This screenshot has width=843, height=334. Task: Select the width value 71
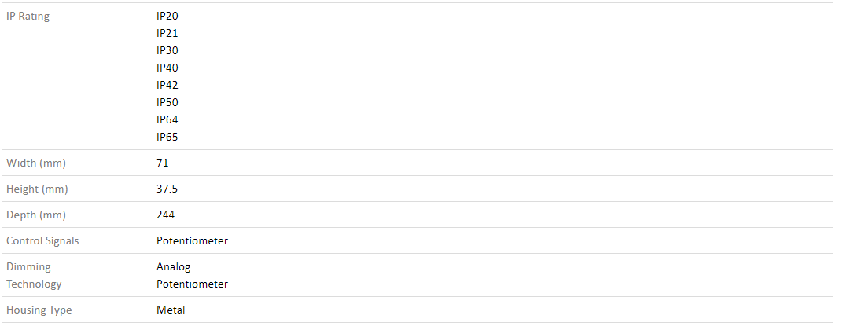162,163
